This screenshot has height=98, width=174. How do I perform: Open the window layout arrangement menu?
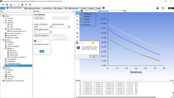(163, 8)
